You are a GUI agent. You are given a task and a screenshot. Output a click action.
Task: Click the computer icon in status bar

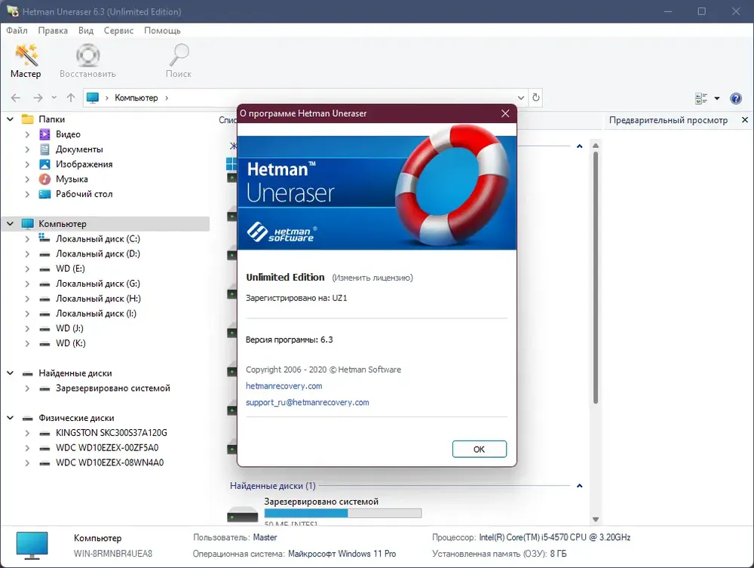[x=32, y=545]
